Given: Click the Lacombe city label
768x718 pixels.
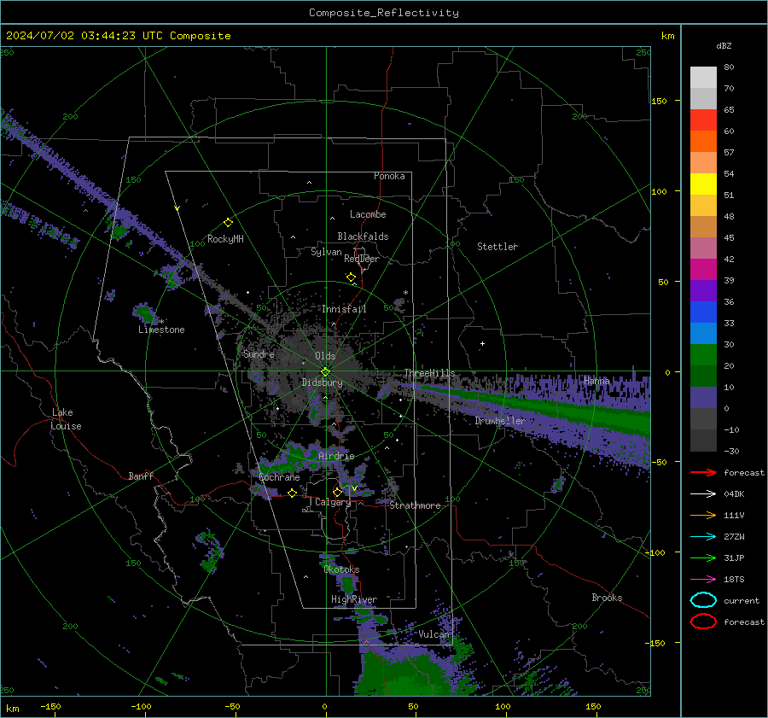Looking at the screenshot, I should pos(368,214).
